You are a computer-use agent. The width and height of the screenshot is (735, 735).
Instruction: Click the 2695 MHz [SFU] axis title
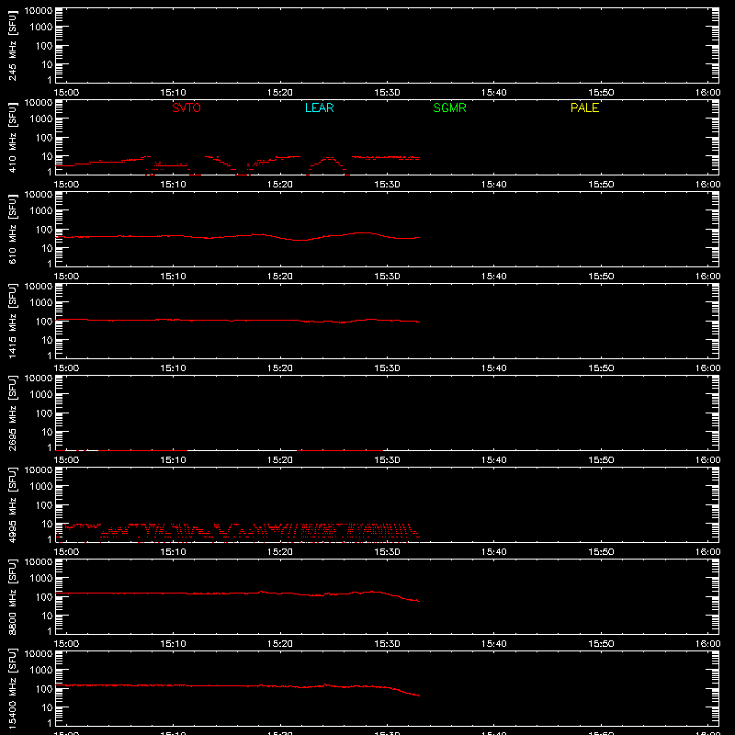12,413
